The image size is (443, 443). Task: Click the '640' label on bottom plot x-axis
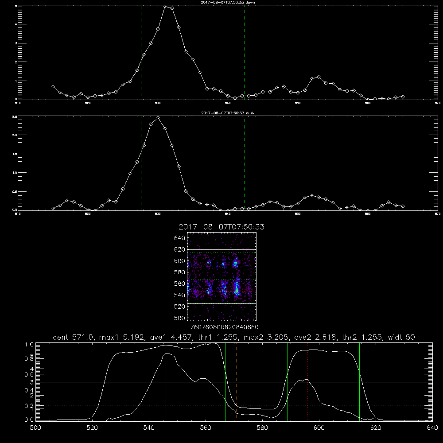(432, 428)
